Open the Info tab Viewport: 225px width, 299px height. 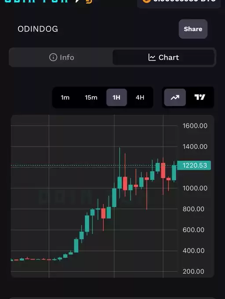point(62,57)
